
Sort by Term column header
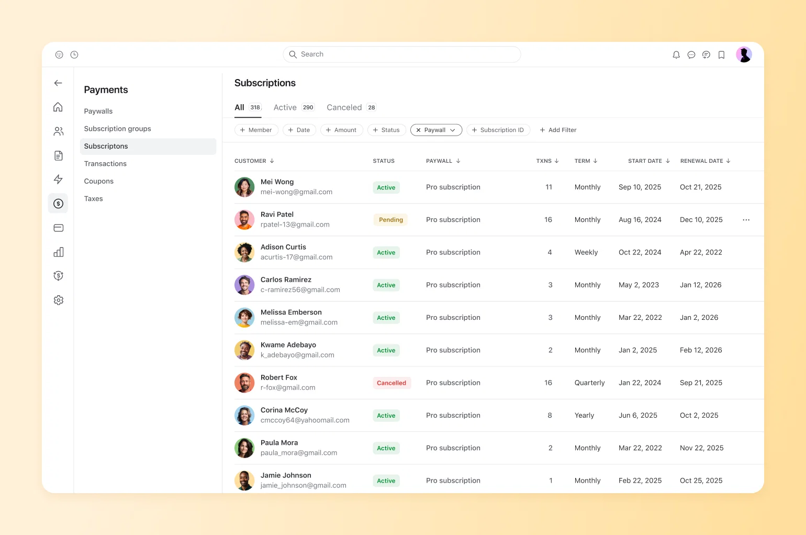586,161
